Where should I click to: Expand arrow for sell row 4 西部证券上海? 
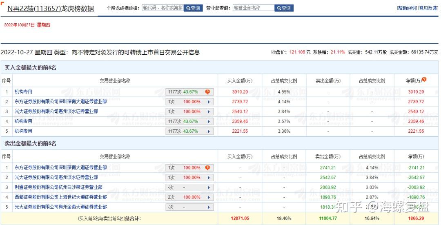tap(209, 198)
